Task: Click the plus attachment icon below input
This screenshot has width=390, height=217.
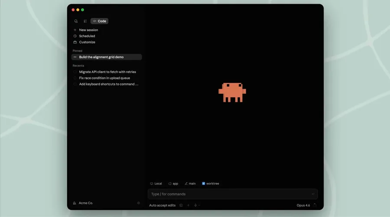Action: (x=188, y=205)
